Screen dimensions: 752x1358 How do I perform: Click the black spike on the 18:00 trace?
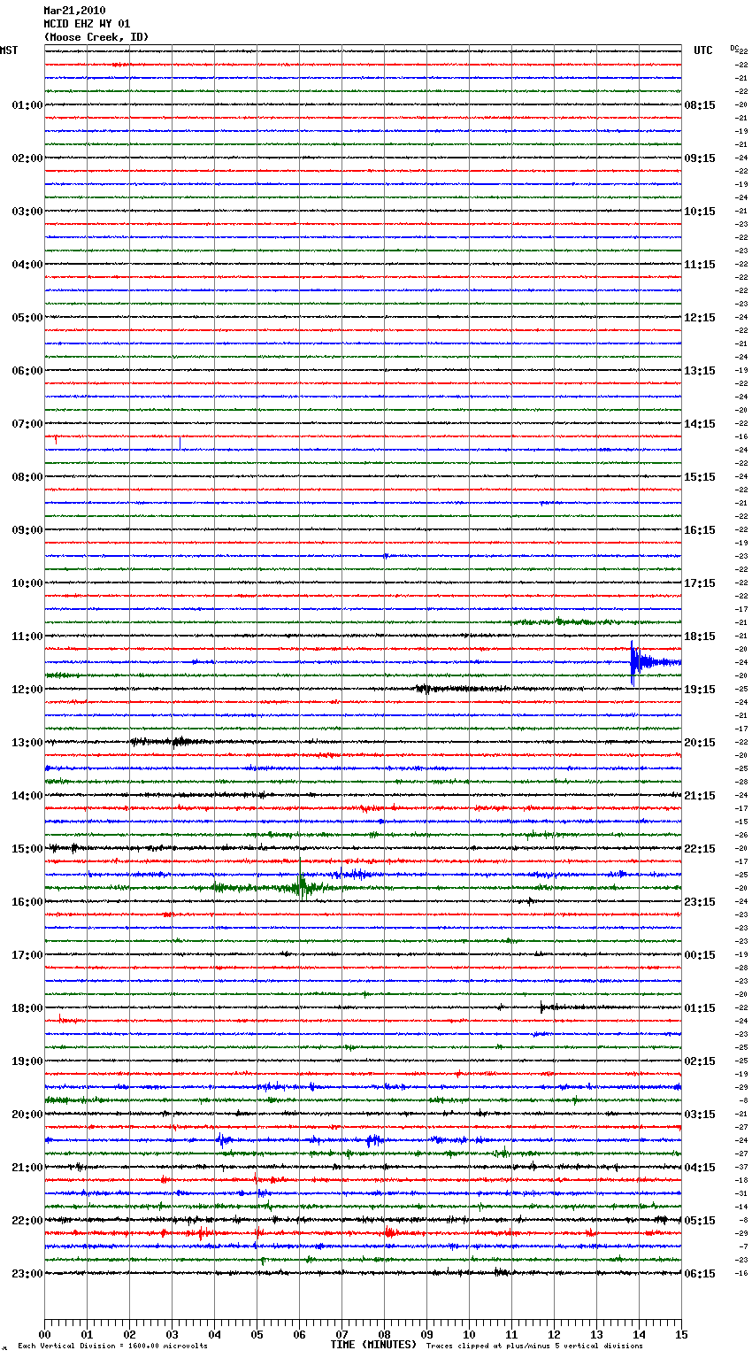point(542,1007)
